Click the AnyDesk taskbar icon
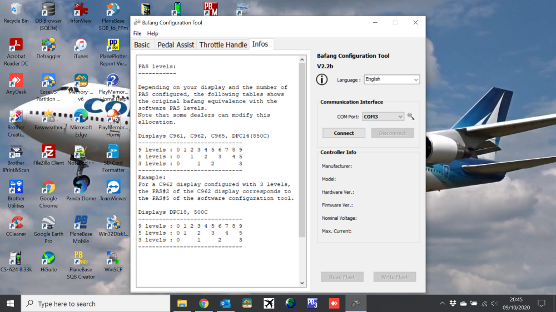556x312 pixels. pos(334,303)
